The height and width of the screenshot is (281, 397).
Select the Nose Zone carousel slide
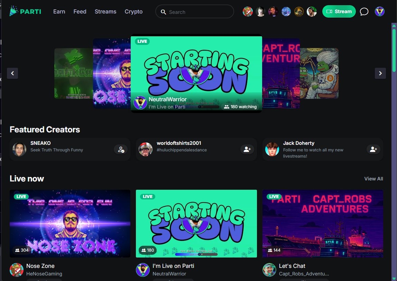pyautogui.click(x=112, y=73)
